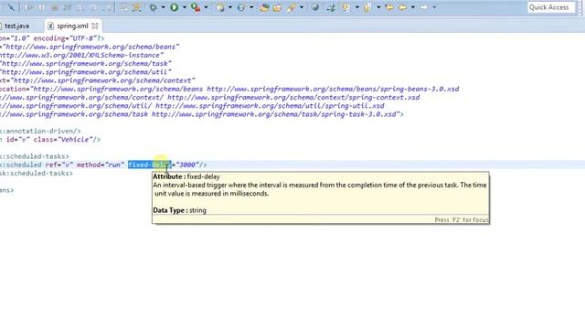Click the Open Type icon
Image resolution: width=585 pixels, height=329 pixels.
click(x=264, y=7)
